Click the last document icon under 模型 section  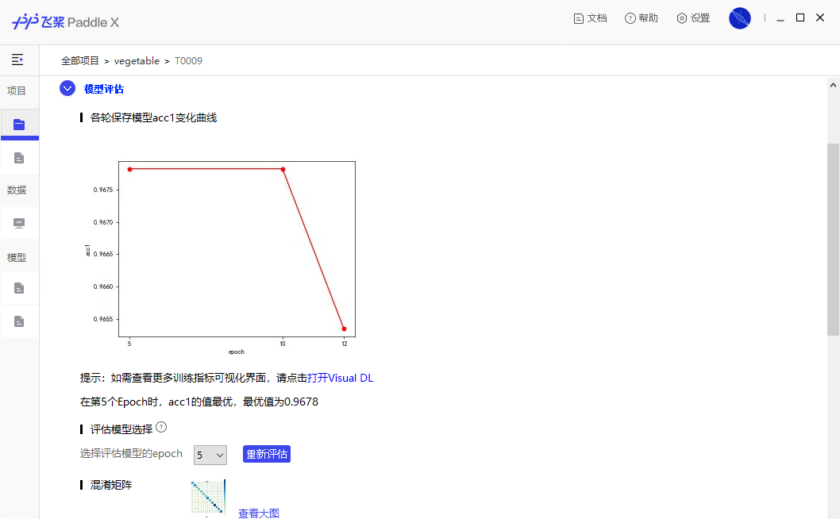tap(19, 321)
